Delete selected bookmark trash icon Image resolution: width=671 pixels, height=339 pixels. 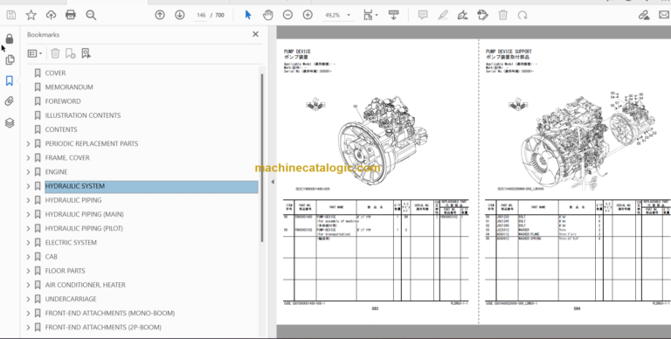[55, 53]
